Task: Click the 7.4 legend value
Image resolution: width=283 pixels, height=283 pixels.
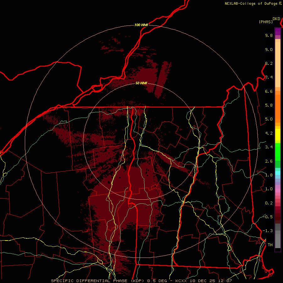Action: pyautogui.click(x=269, y=77)
